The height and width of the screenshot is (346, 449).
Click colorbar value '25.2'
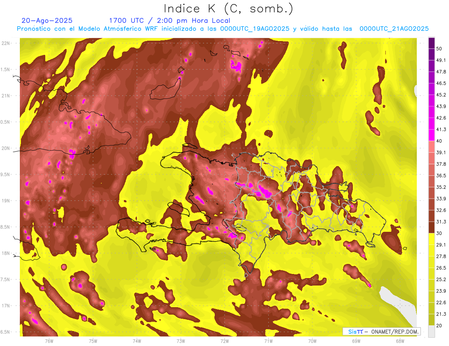pyautogui.click(x=441, y=280)
